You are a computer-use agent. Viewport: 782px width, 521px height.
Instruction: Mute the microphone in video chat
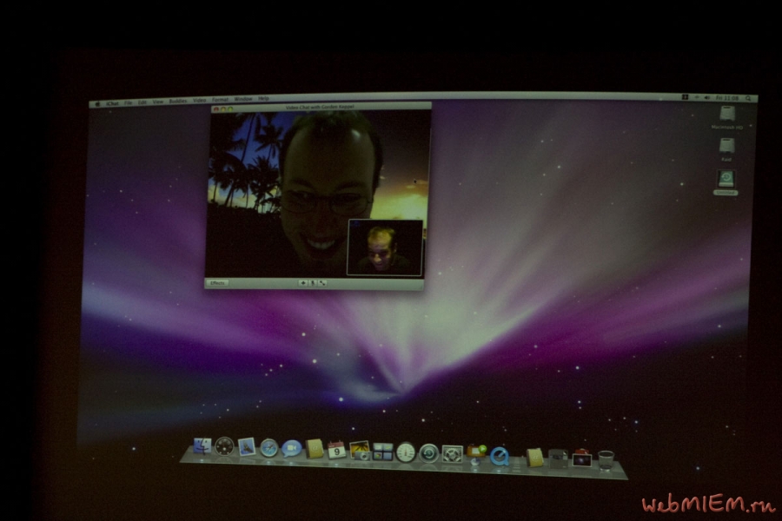pos(313,283)
